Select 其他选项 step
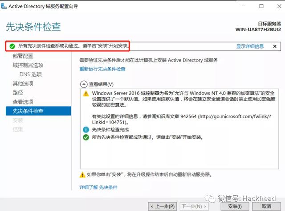 [x=23, y=83]
